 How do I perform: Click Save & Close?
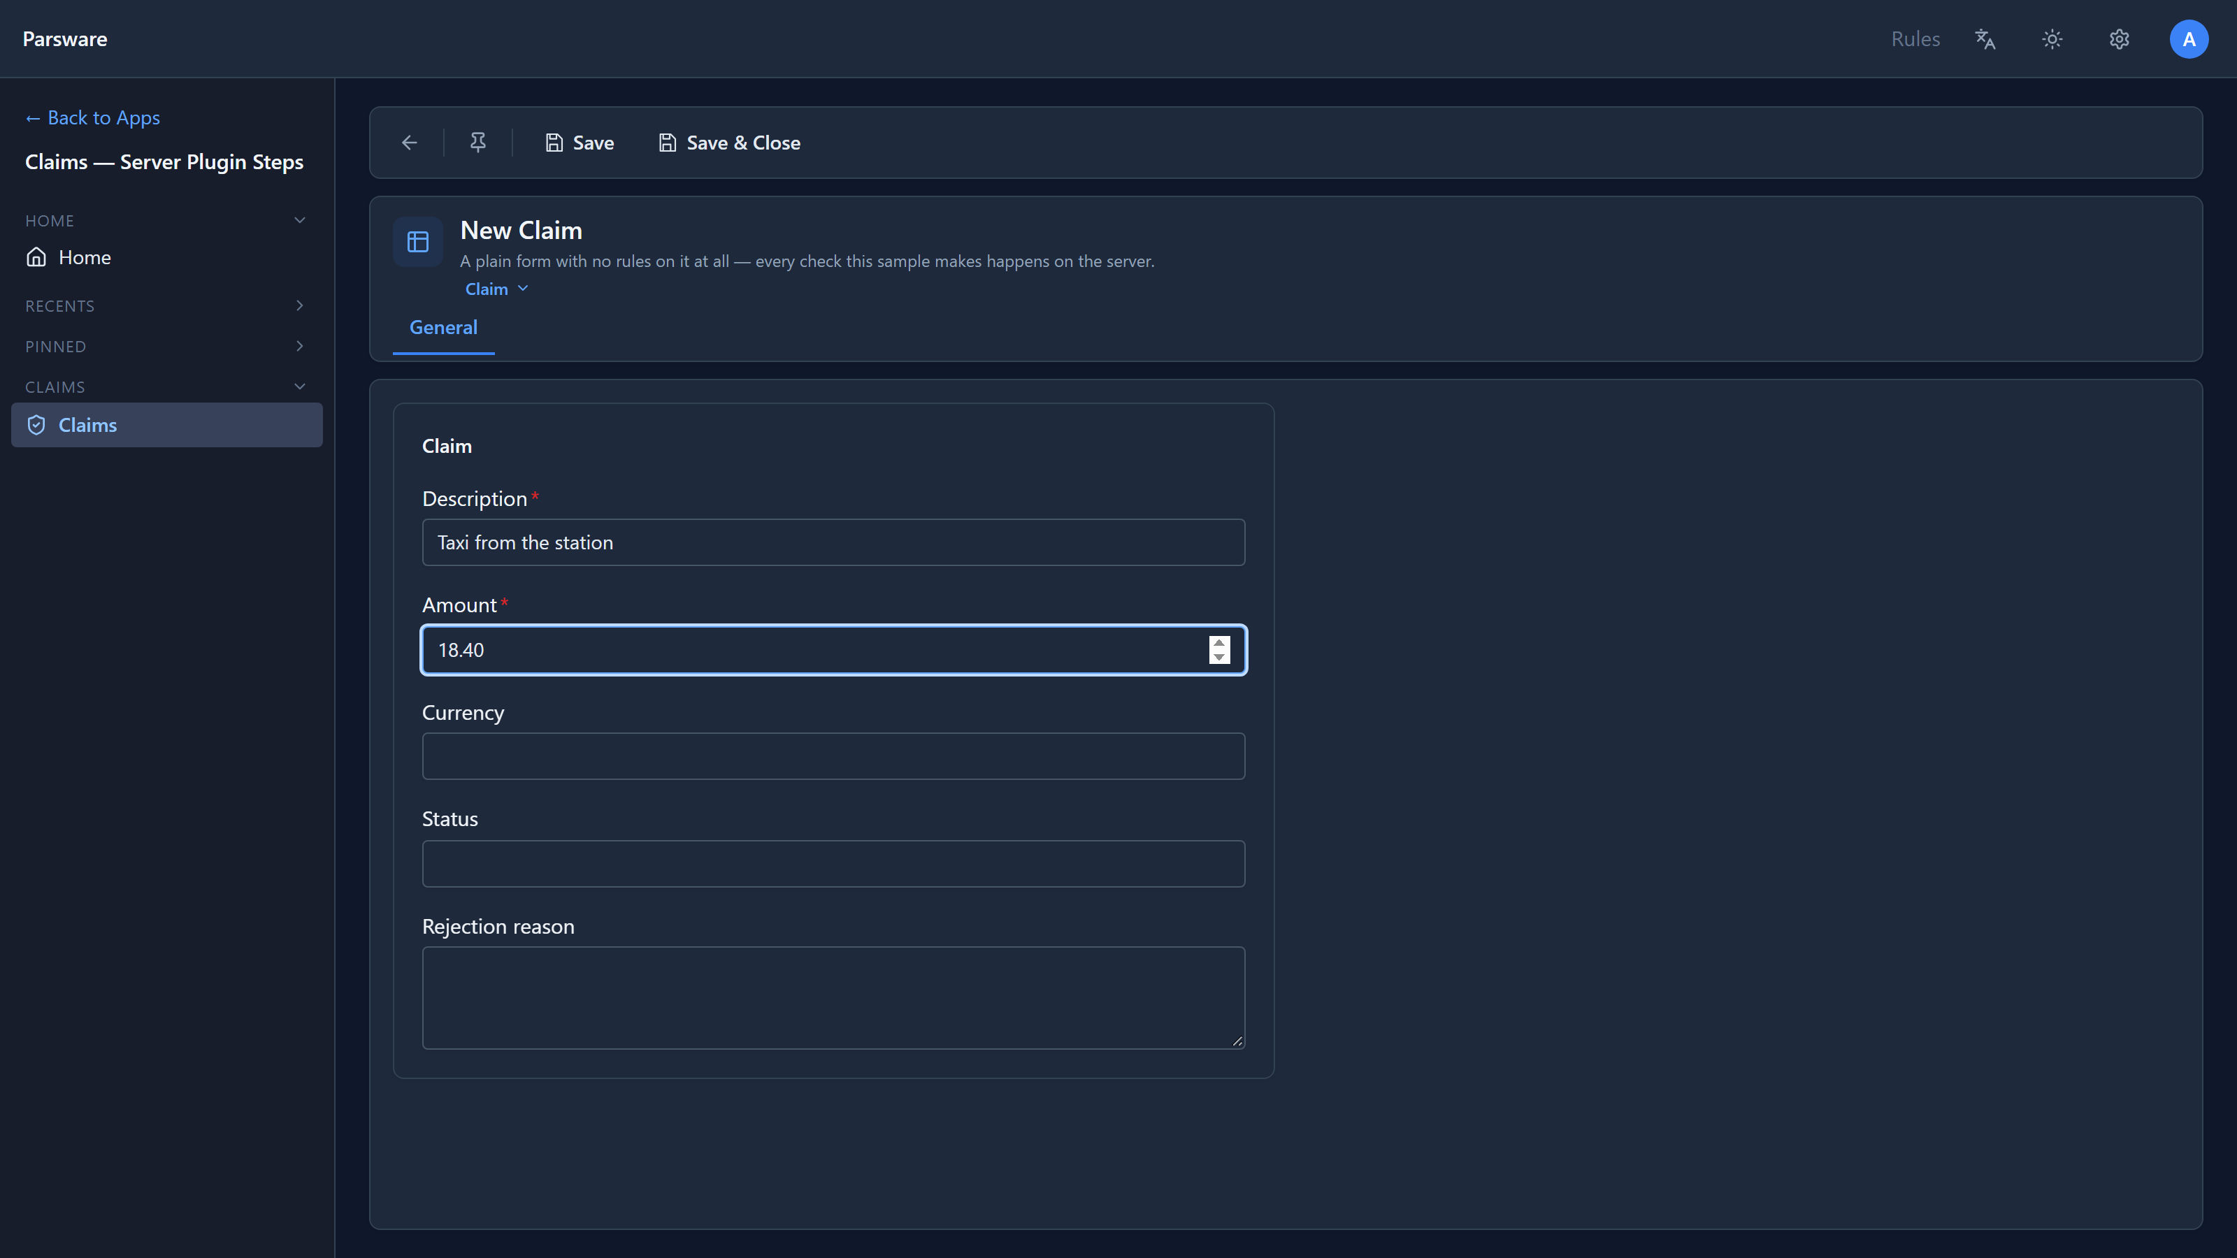click(729, 143)
